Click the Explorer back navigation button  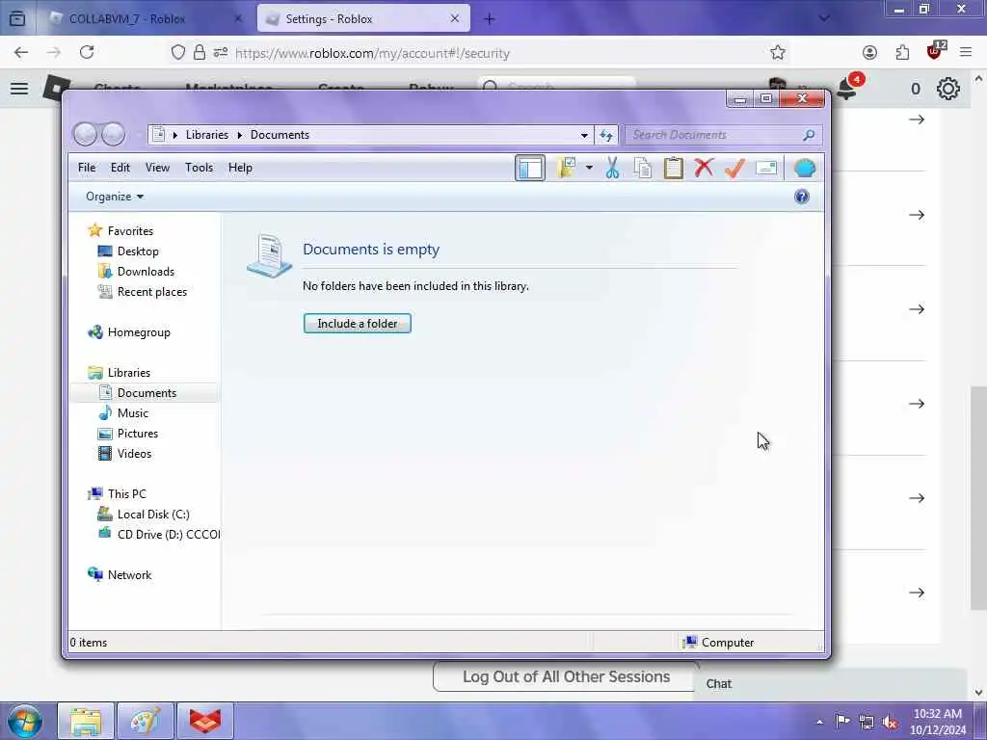pyautogui.click(x=86, y=134)
